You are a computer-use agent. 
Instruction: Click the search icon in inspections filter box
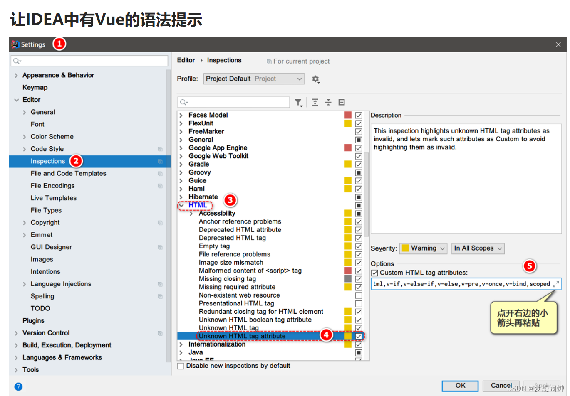(184, 102)
